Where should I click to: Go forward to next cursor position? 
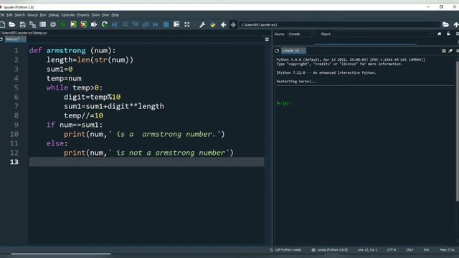[x=233, y=24]
